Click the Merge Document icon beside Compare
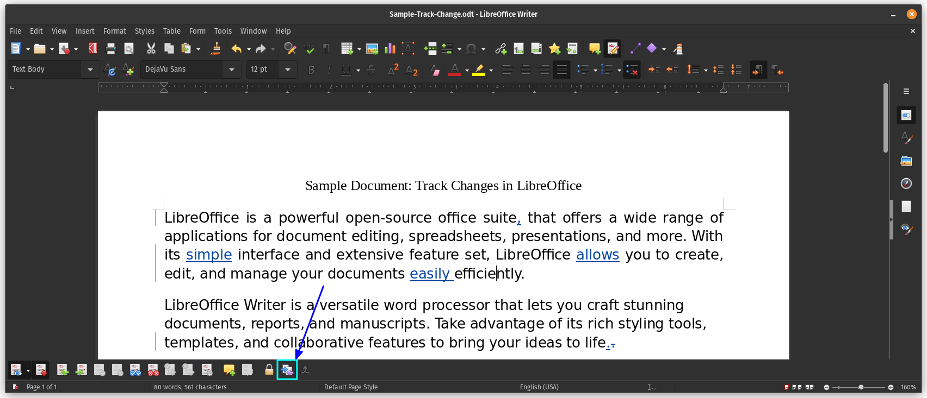Viewport: 927px width, 398px height. click(306, 370)
